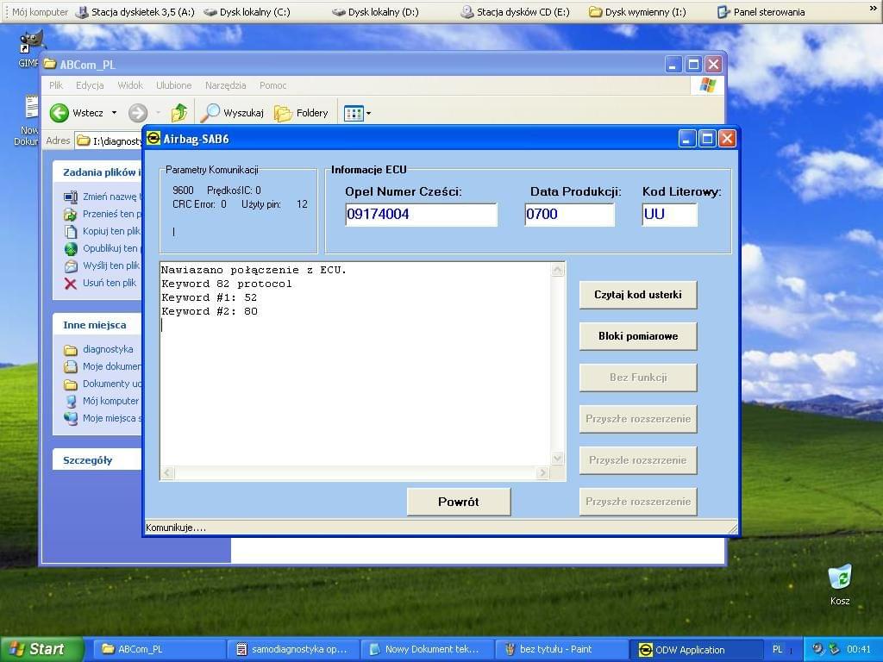
Task: Open Dysk lokalny (D:) toolbar shortcut
Action: click(x=376, y=12)
